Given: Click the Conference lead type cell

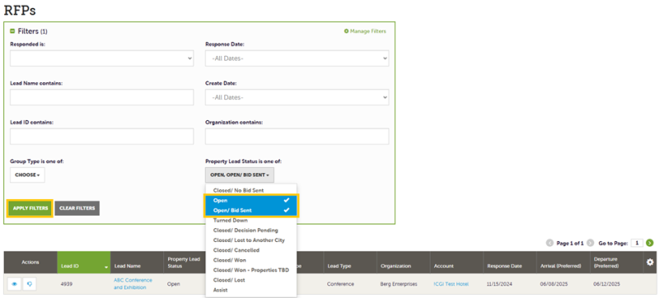Looking at the screenshot, I should pos(340,284).
